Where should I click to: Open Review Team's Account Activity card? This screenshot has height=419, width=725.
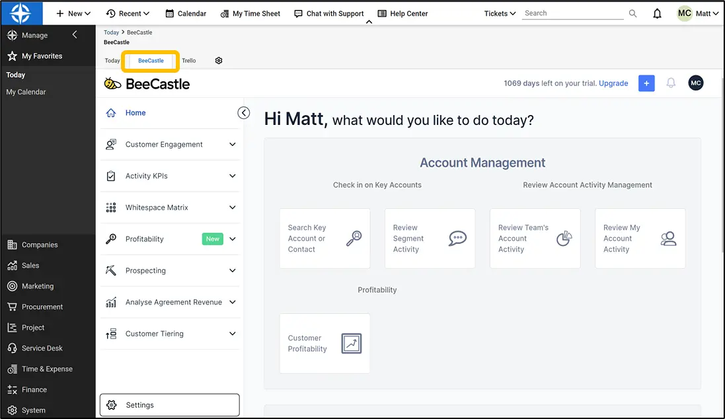point(535,238)
